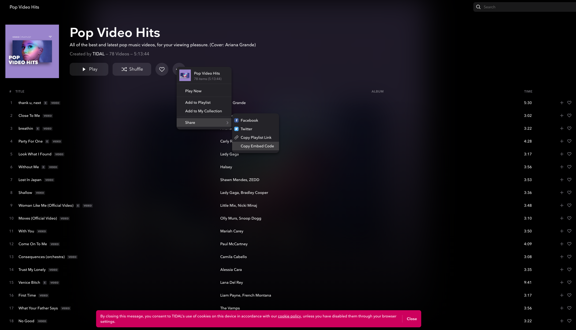Image resolution: width=576 pixels, height=330 pixels.
Task: Add 'breathin' using plus icon
Action: (562, 128)
